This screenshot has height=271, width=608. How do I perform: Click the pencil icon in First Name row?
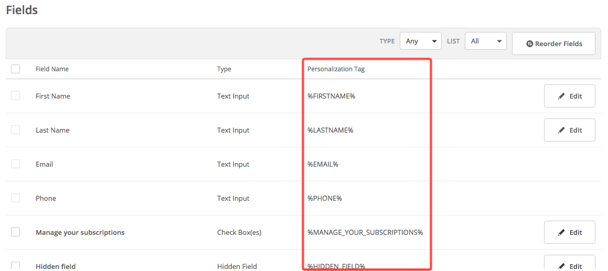561,96
